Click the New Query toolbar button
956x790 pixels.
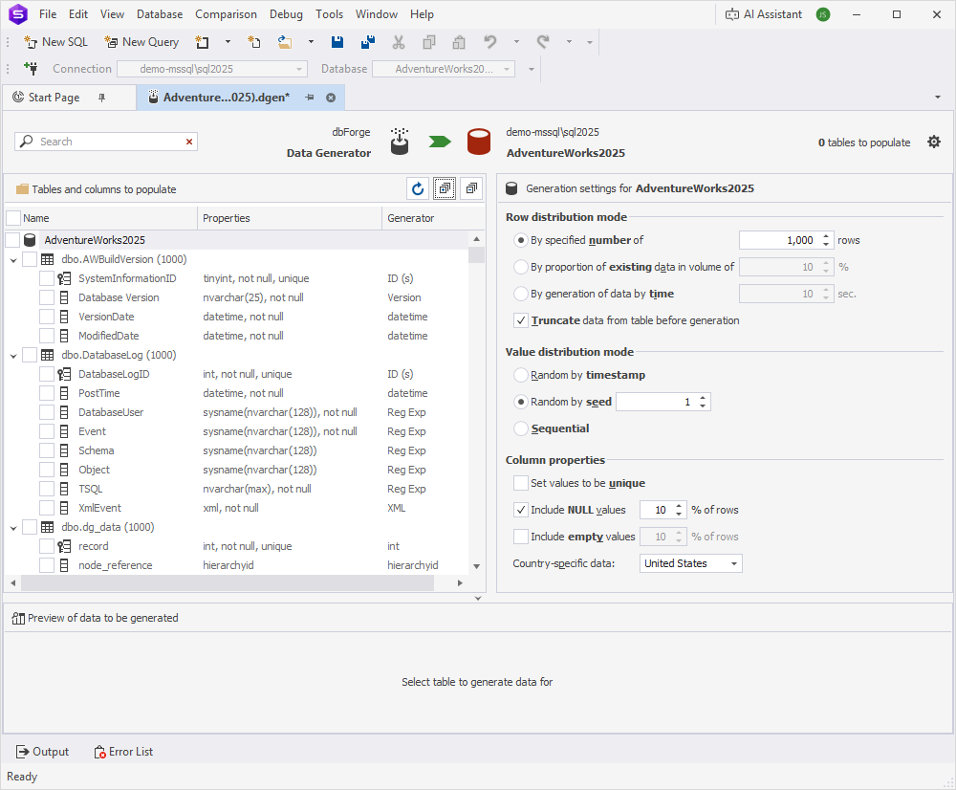[141, 42]
